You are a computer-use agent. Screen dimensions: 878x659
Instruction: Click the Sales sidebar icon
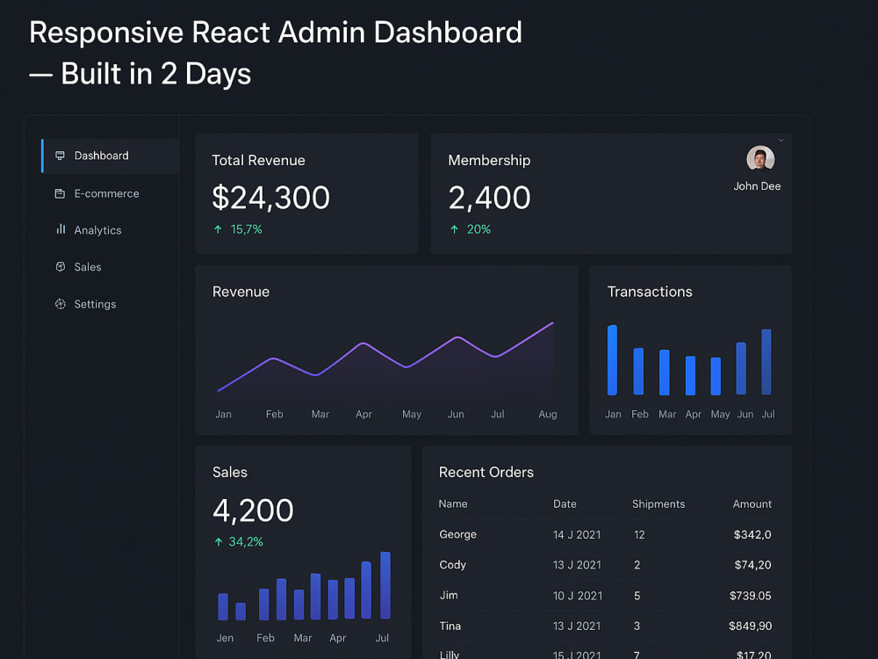click(x=61, y=267)
